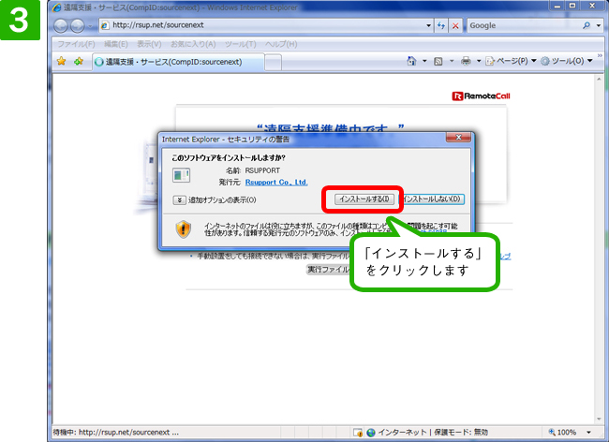609x442 pixels.
Task: Open the Rsupport Co., Ltd. publisher link
Action: pyautogui.click(x=276, y=182)
